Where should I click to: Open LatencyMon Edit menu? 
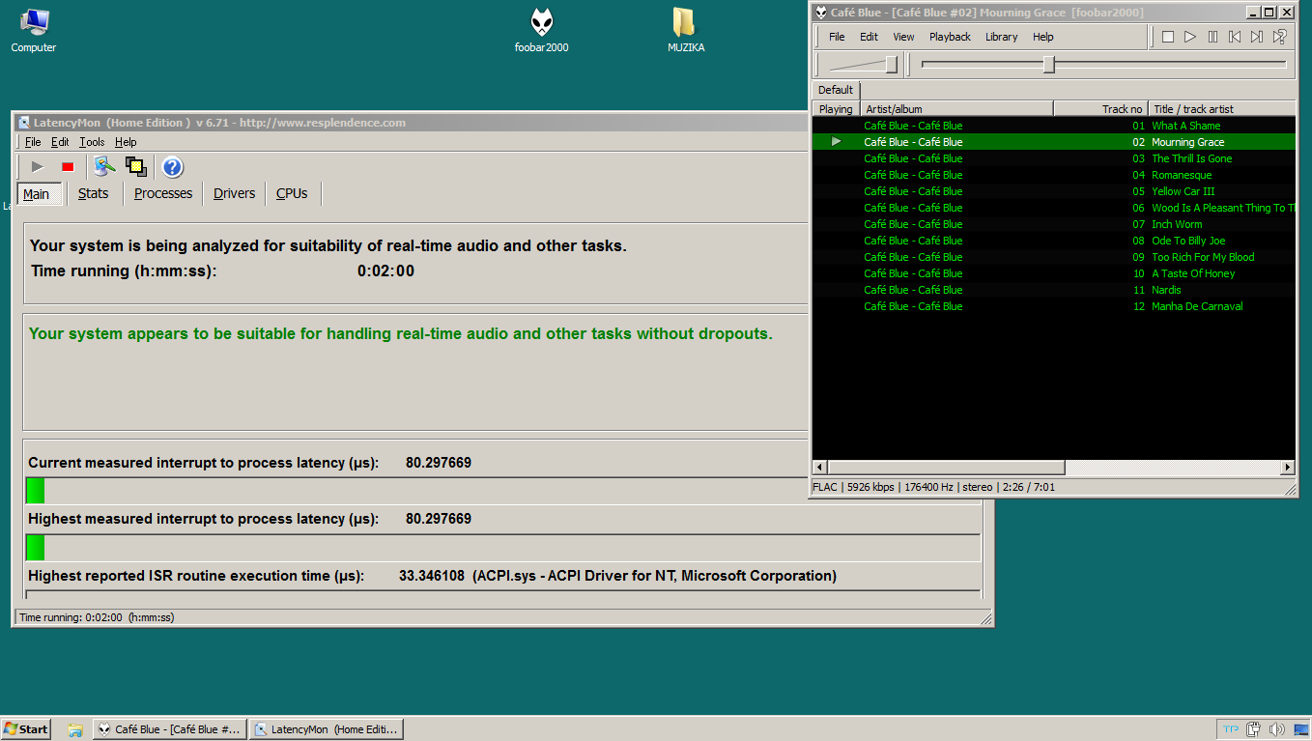(60, 142)
